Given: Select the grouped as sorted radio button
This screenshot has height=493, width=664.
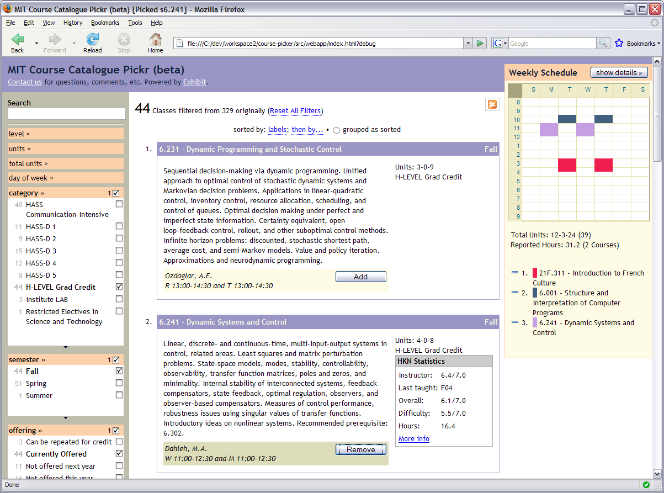Looking at the screenshot, I should click(336, 130).
